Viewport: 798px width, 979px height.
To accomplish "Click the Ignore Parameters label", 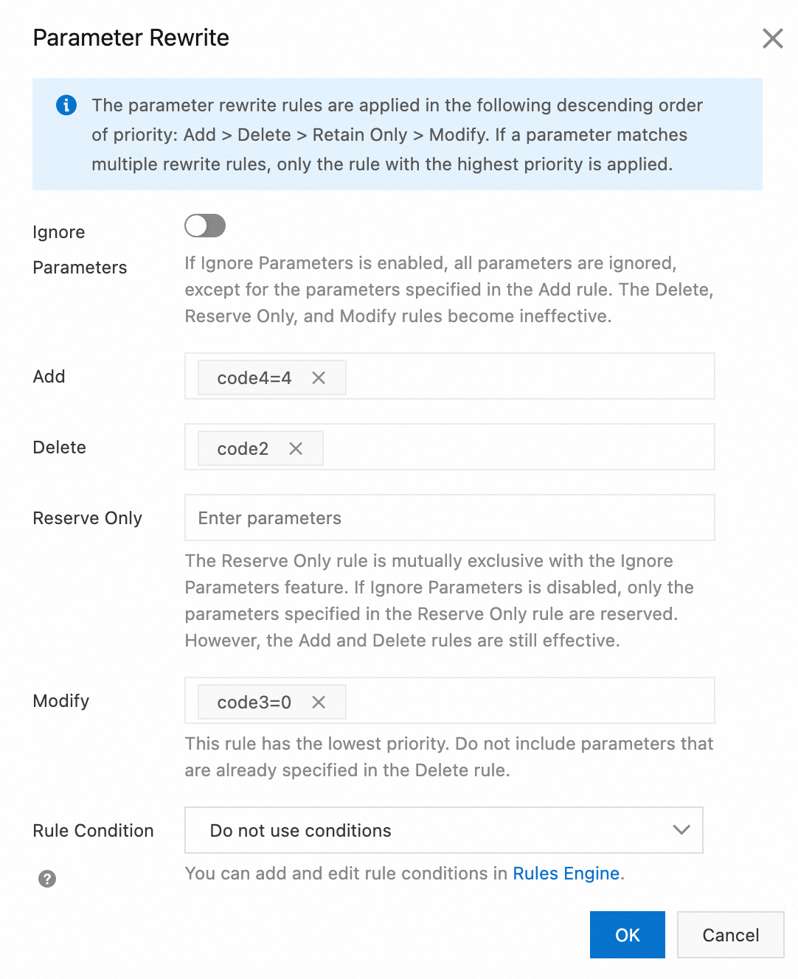I will click(x=80, y=250).
